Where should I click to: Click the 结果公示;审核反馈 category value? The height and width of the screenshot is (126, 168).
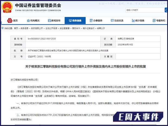(x=126, y=39)
